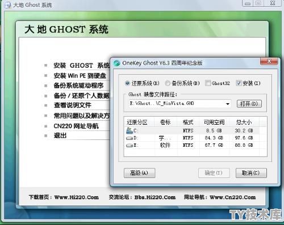Click the OneKey Ghost title bar icon
Screen dimensions: 284x225
[117, 63]
